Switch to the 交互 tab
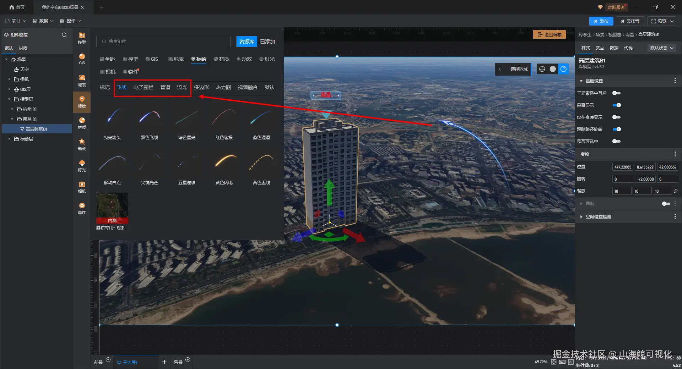The width and height of the screenshot is (682, 369). 600,48
